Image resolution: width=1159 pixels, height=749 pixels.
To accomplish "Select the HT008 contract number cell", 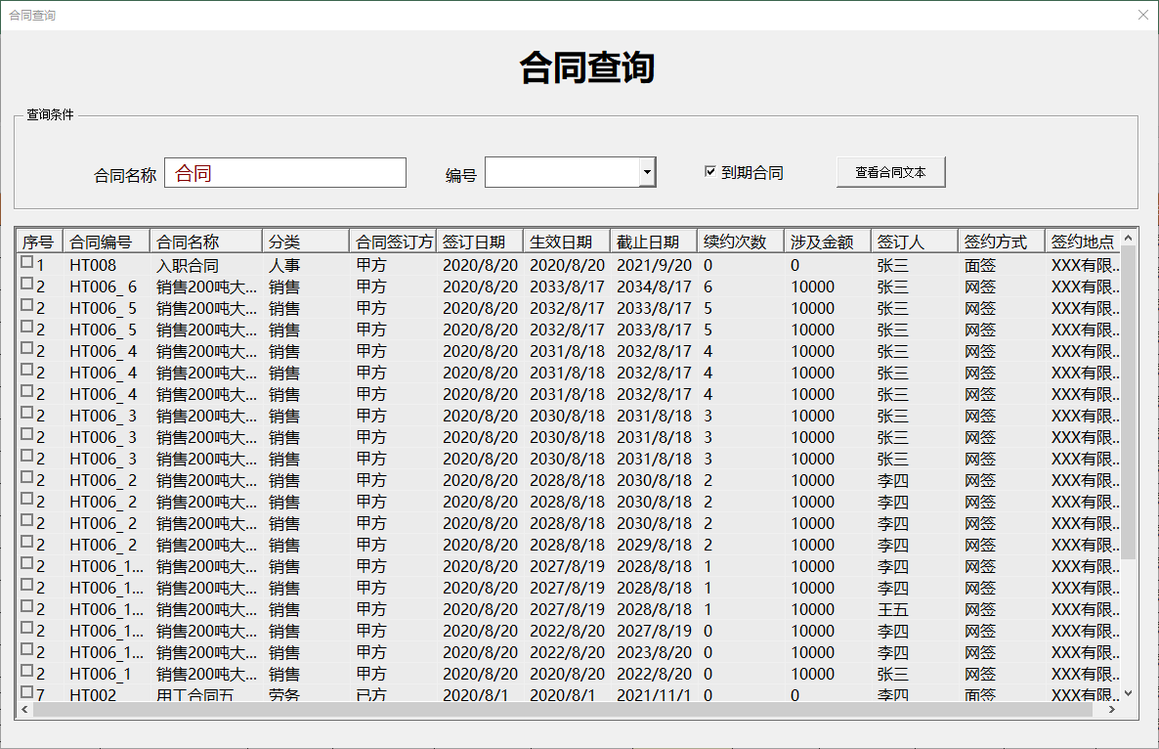I will point(93,265).
